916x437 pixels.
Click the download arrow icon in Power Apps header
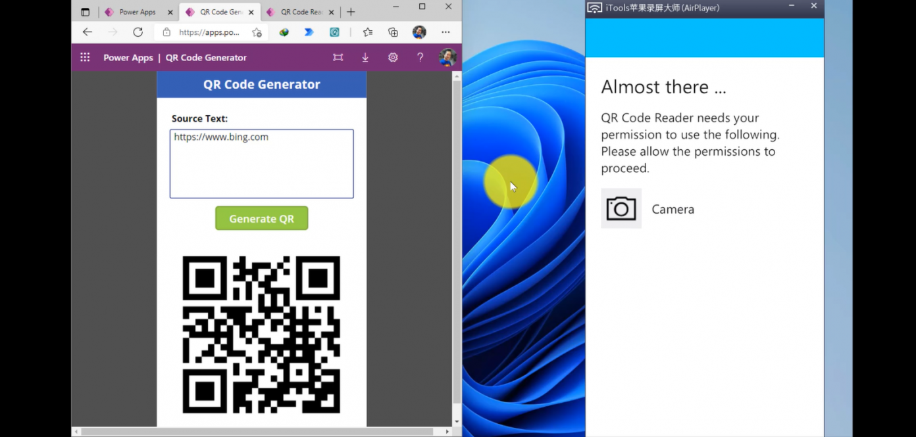(365, 57)
